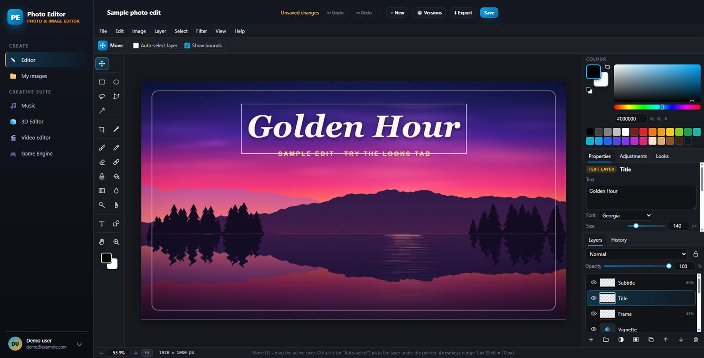This screenshot has width=704, height=358.
Task: Open the Versions button
Action: coord(429,13)
